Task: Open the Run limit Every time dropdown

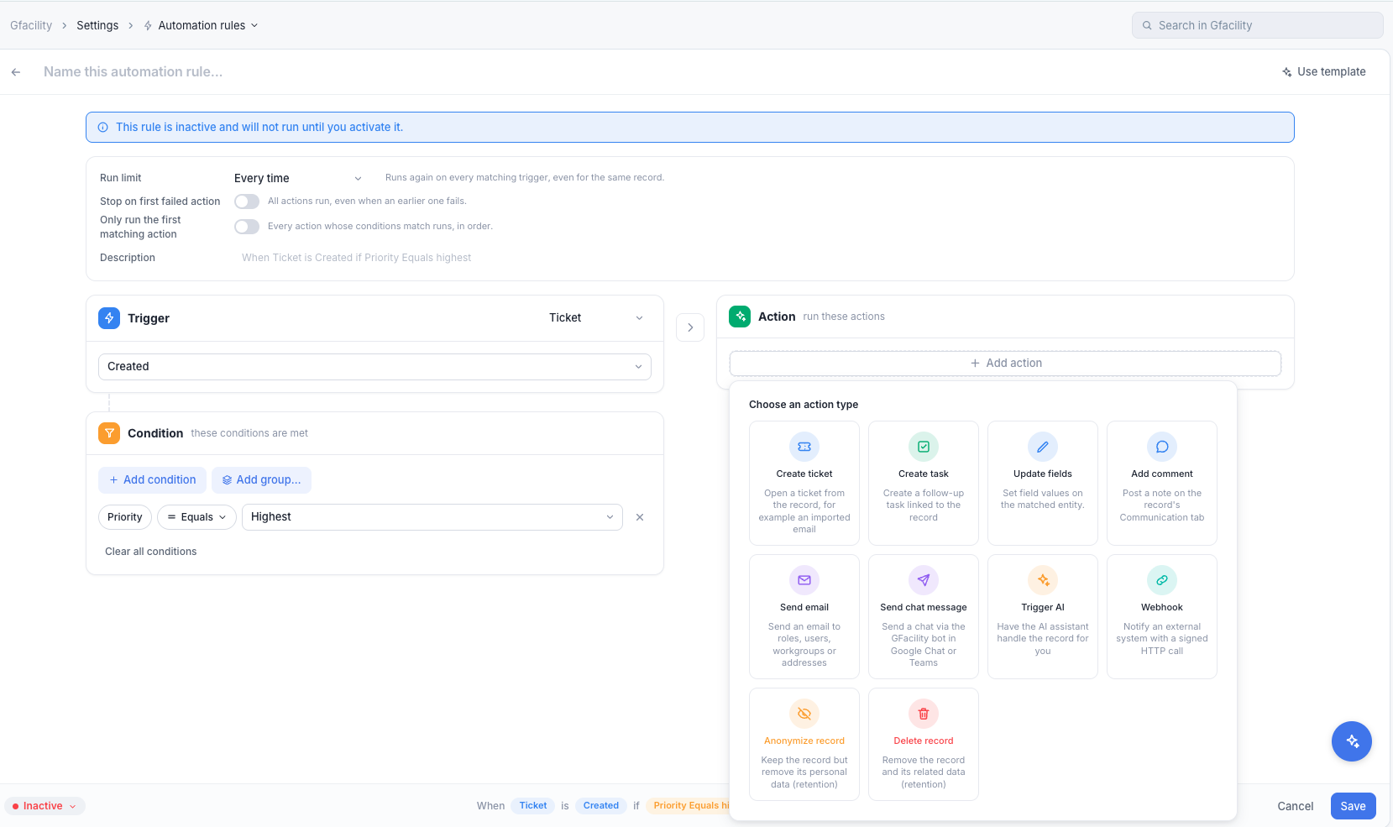Action: pos(298,178)
